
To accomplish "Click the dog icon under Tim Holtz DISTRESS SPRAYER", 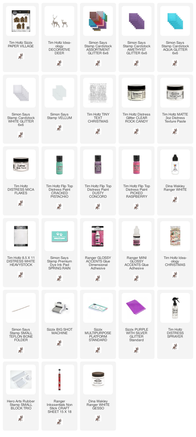I will click(175, 347).
